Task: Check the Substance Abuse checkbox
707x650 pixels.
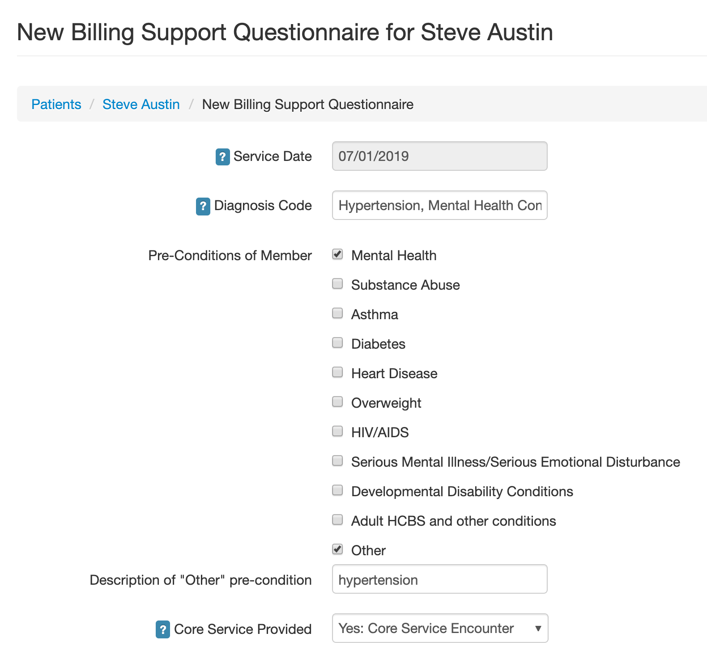Action: tap(337, 284)
